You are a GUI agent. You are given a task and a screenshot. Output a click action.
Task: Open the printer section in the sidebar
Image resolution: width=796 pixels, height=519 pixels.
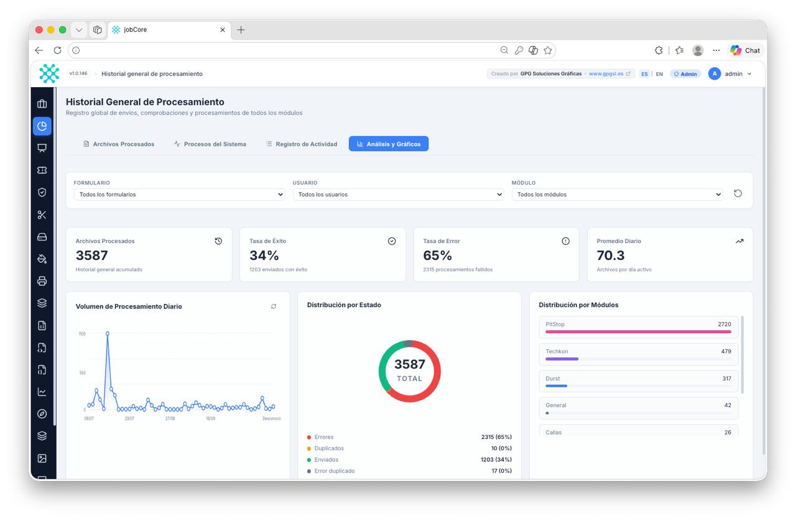click(42, 281)
